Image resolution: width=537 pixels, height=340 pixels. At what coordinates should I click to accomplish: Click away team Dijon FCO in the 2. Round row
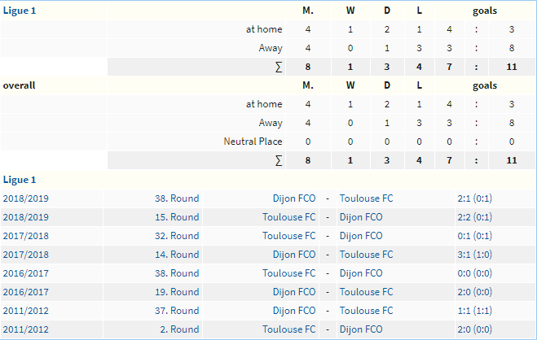361,329
